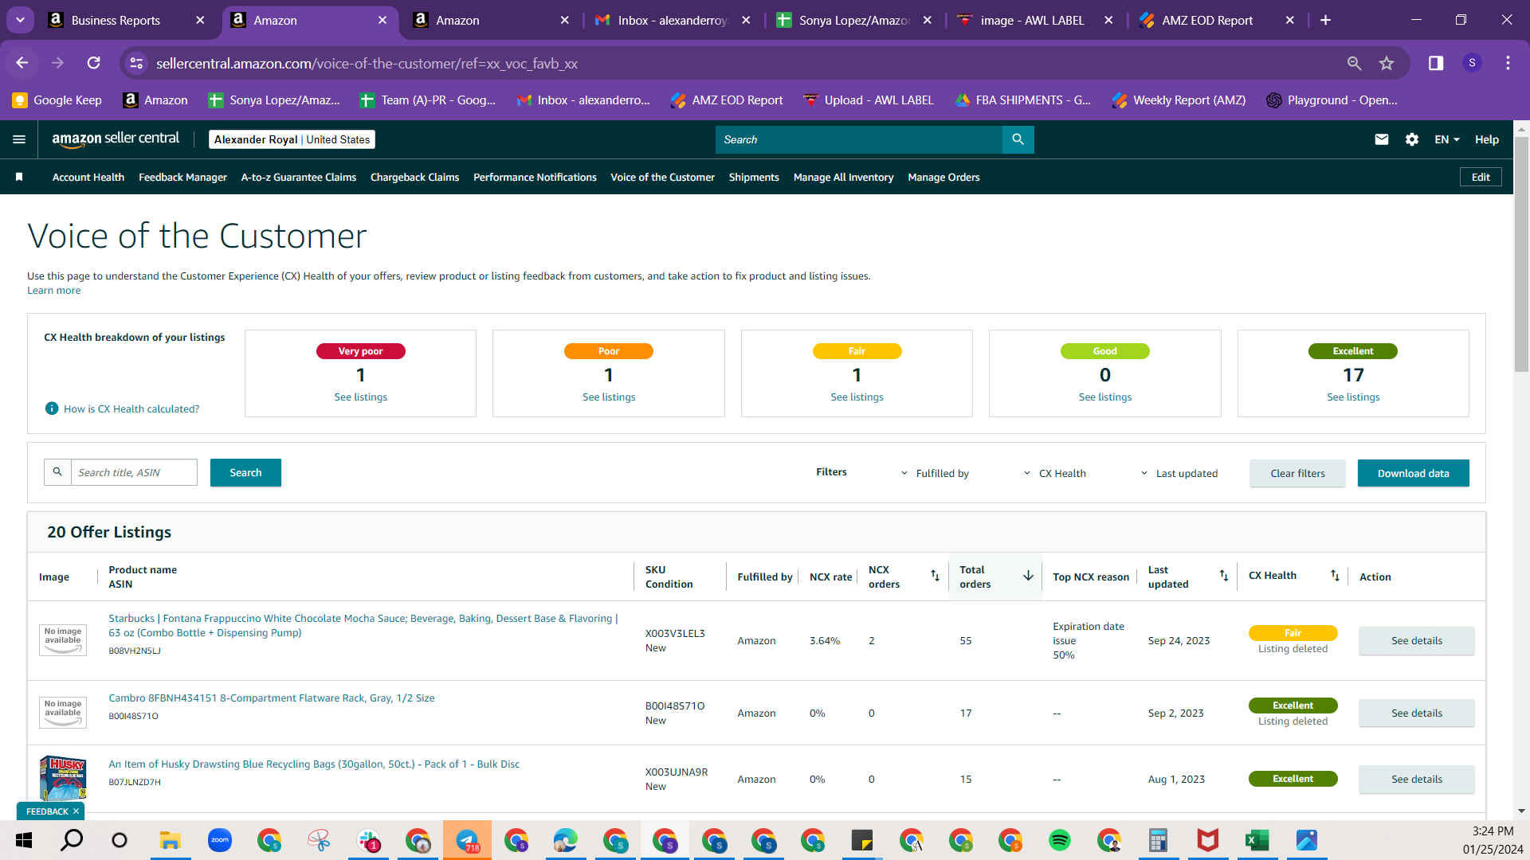The image size is (1530, 860).
Task: Open the Calculator from the taskbar
Action: tap(1158, 840)
